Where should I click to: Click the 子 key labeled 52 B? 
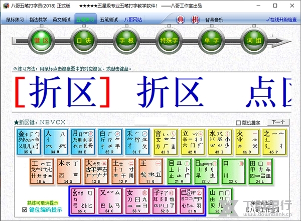pos(165,201)
